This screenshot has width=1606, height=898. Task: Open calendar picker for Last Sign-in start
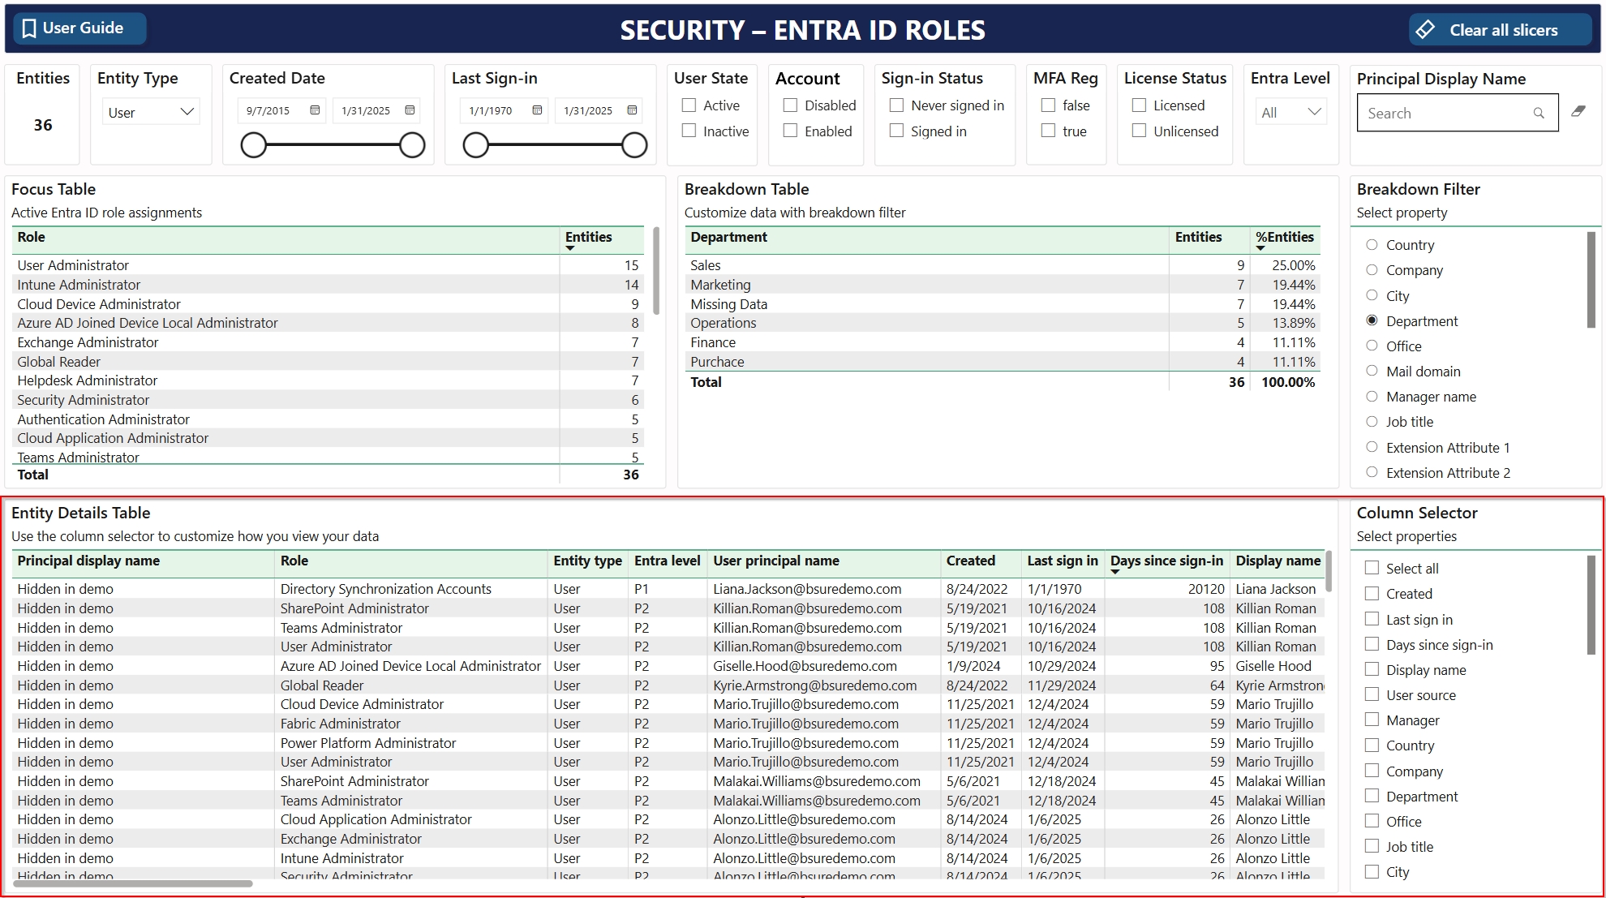537,110
